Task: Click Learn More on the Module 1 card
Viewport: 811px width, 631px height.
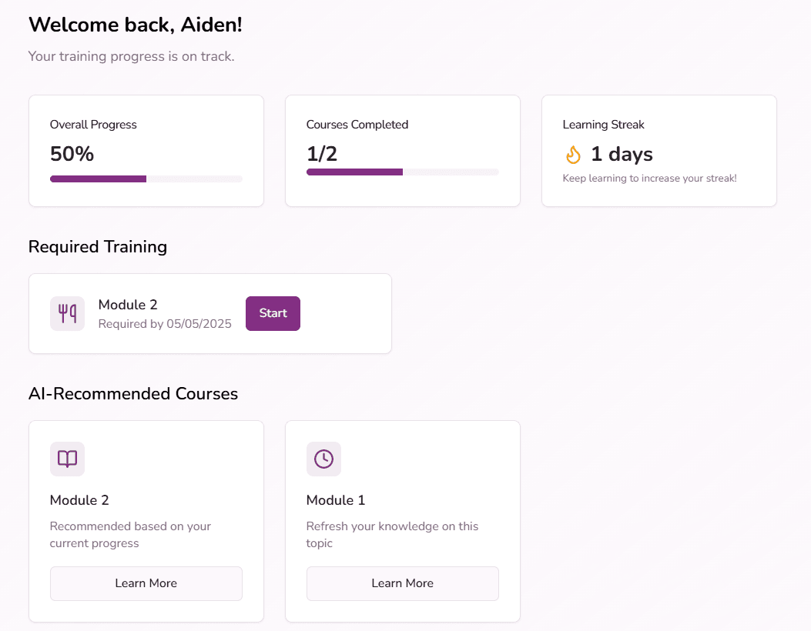Action: pos(402,583)
